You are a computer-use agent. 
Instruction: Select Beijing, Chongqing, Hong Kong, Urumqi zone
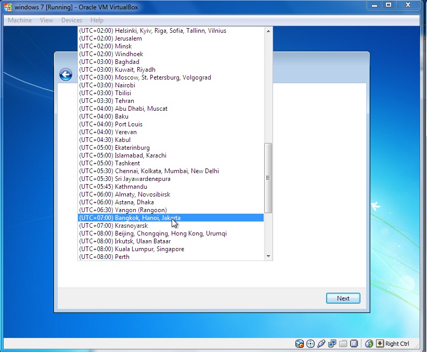tap(171, 233)
